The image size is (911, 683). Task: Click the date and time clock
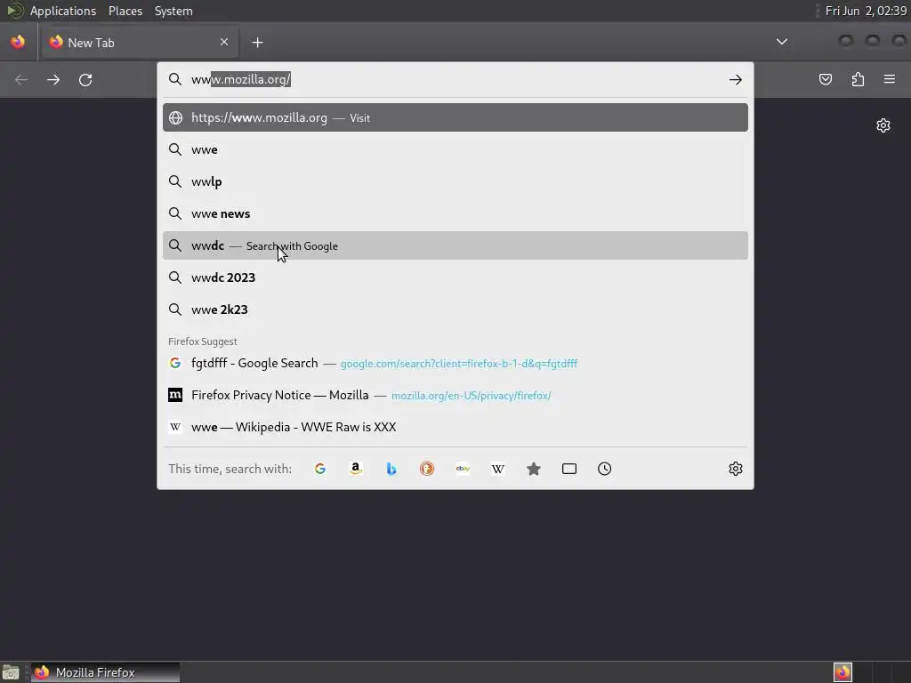[x=866, y=11]
